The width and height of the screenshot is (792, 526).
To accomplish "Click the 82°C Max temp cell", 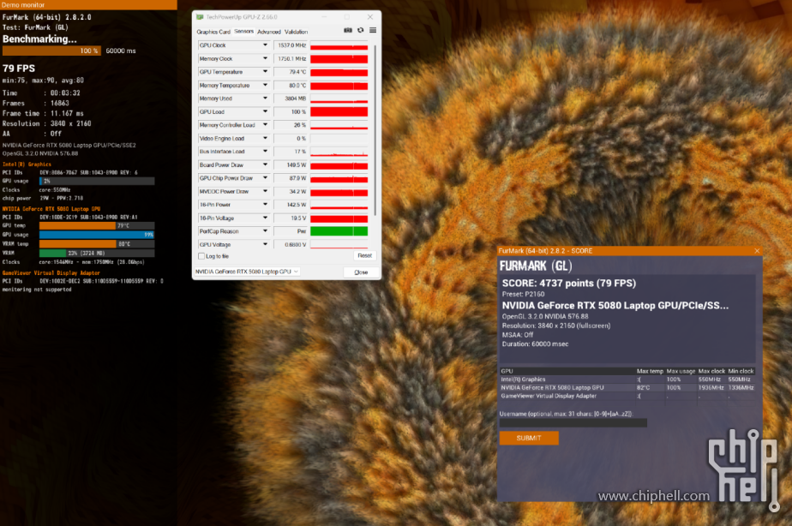I will (x=643, y=388).
